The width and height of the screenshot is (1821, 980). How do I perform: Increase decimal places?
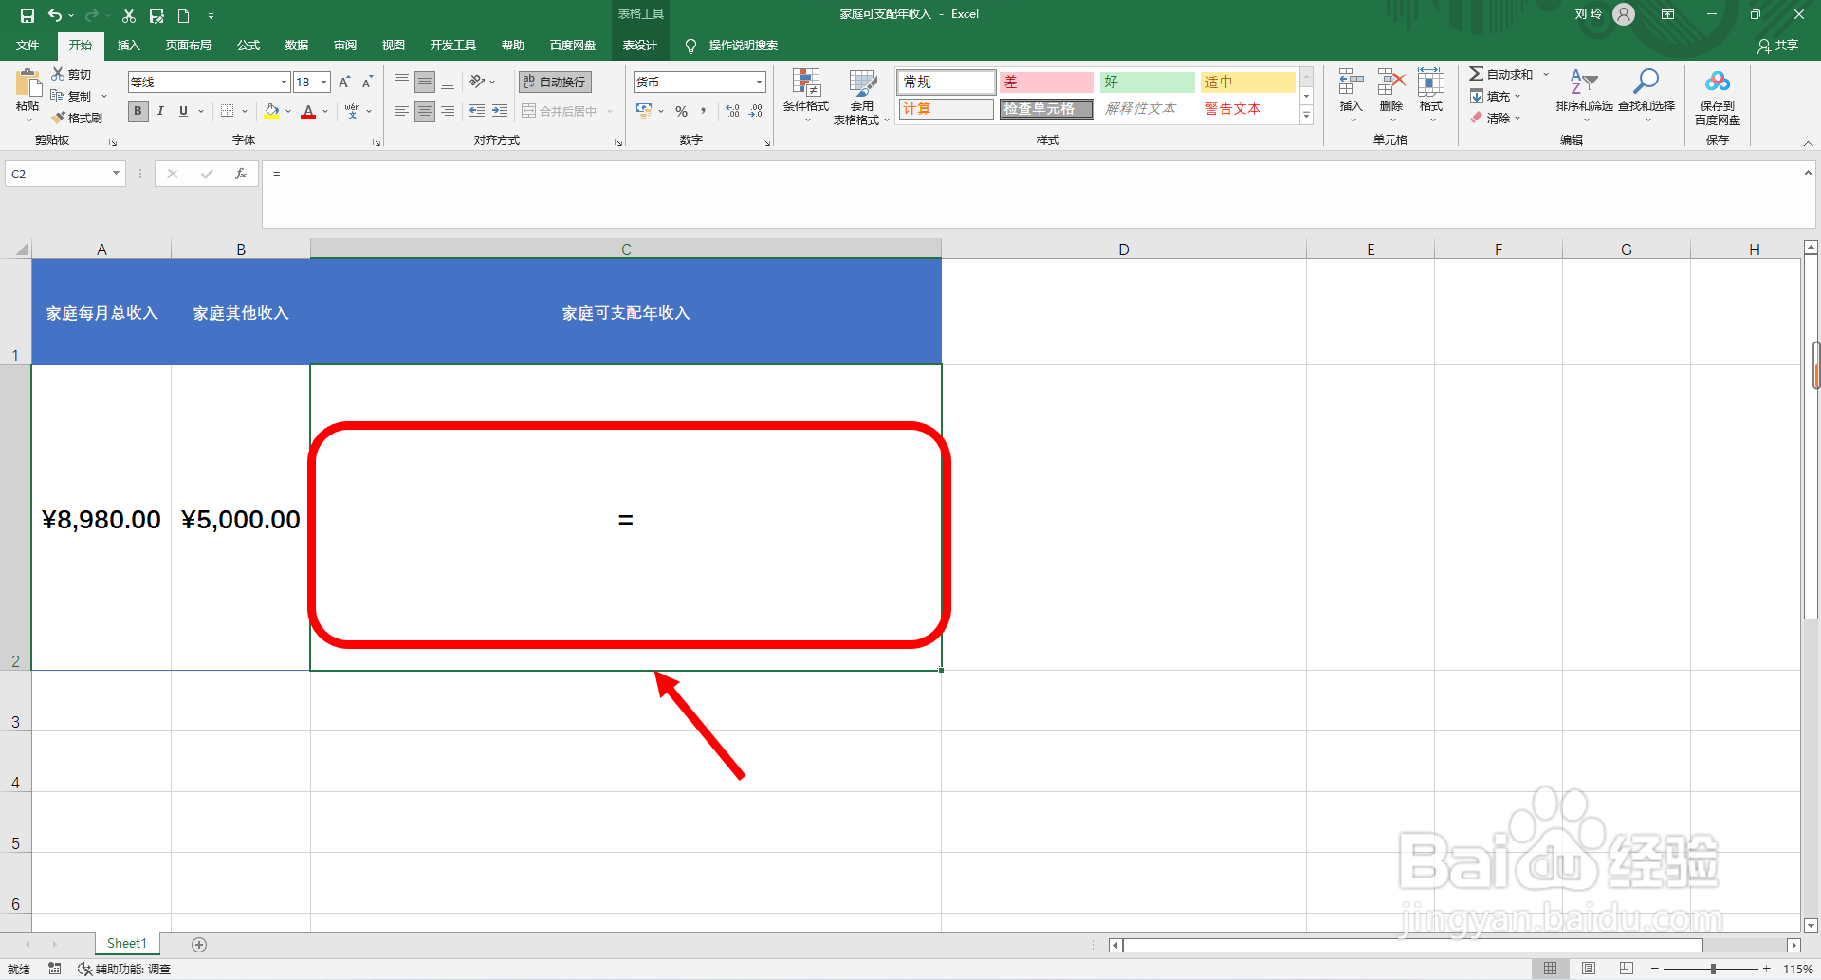[x=732, y=111]
